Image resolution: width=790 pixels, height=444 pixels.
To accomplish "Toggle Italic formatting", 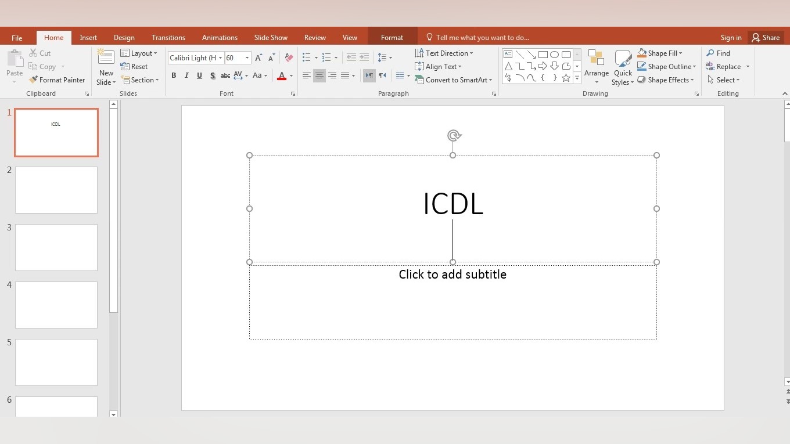I will coord(186,75).
